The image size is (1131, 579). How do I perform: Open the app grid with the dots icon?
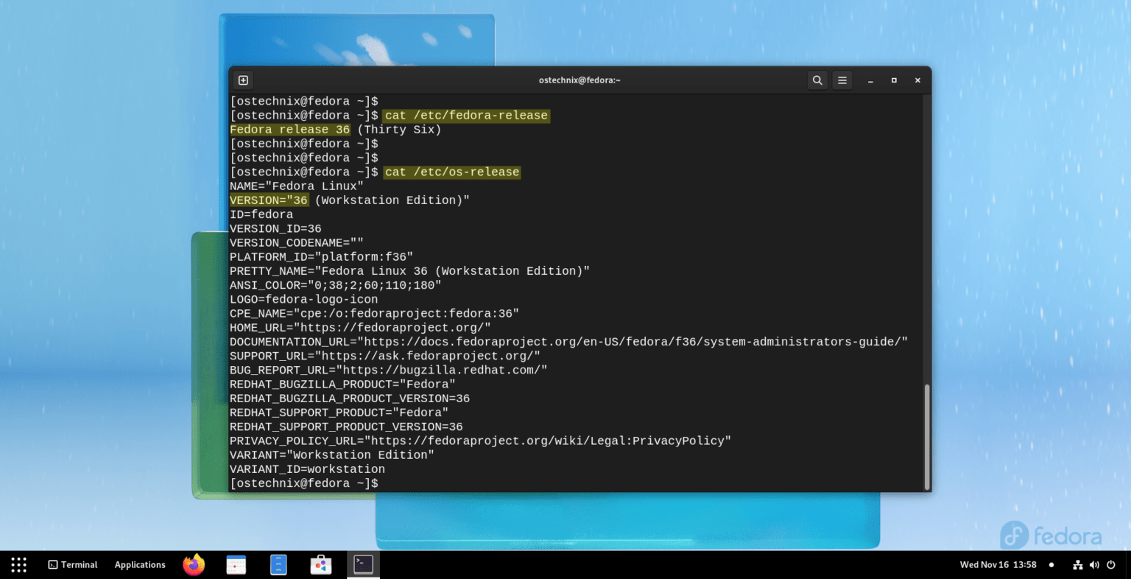(18, 564)
